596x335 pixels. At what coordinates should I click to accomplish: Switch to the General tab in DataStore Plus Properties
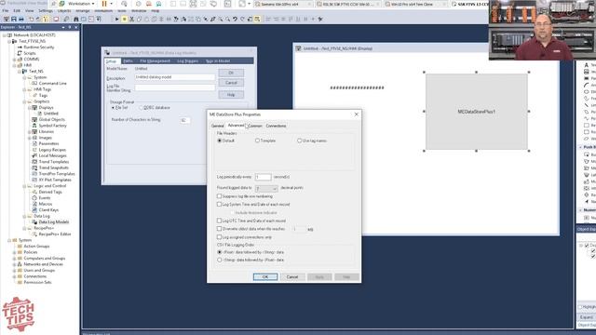pos(217,126)
